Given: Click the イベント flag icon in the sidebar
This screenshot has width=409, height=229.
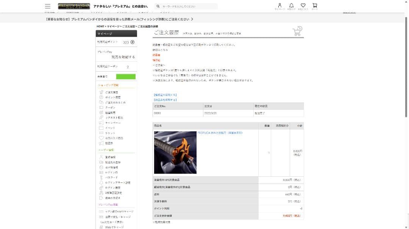Looking at the screenshot, I should (x=100, y=128).
